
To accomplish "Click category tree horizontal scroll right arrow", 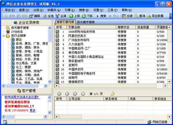I will pyautogui.click(x=46, y=86).
